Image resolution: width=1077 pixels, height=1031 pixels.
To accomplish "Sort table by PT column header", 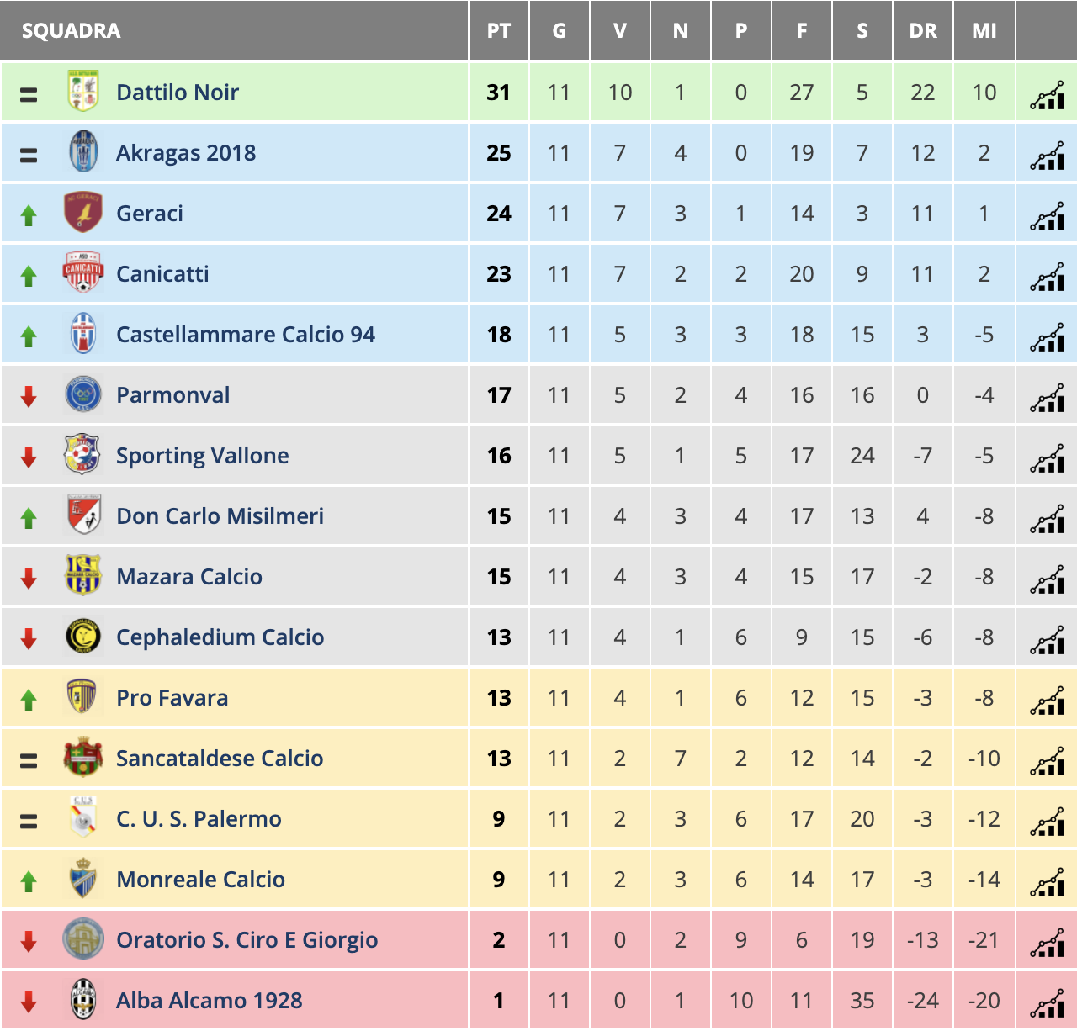I will tap(499, 31).
